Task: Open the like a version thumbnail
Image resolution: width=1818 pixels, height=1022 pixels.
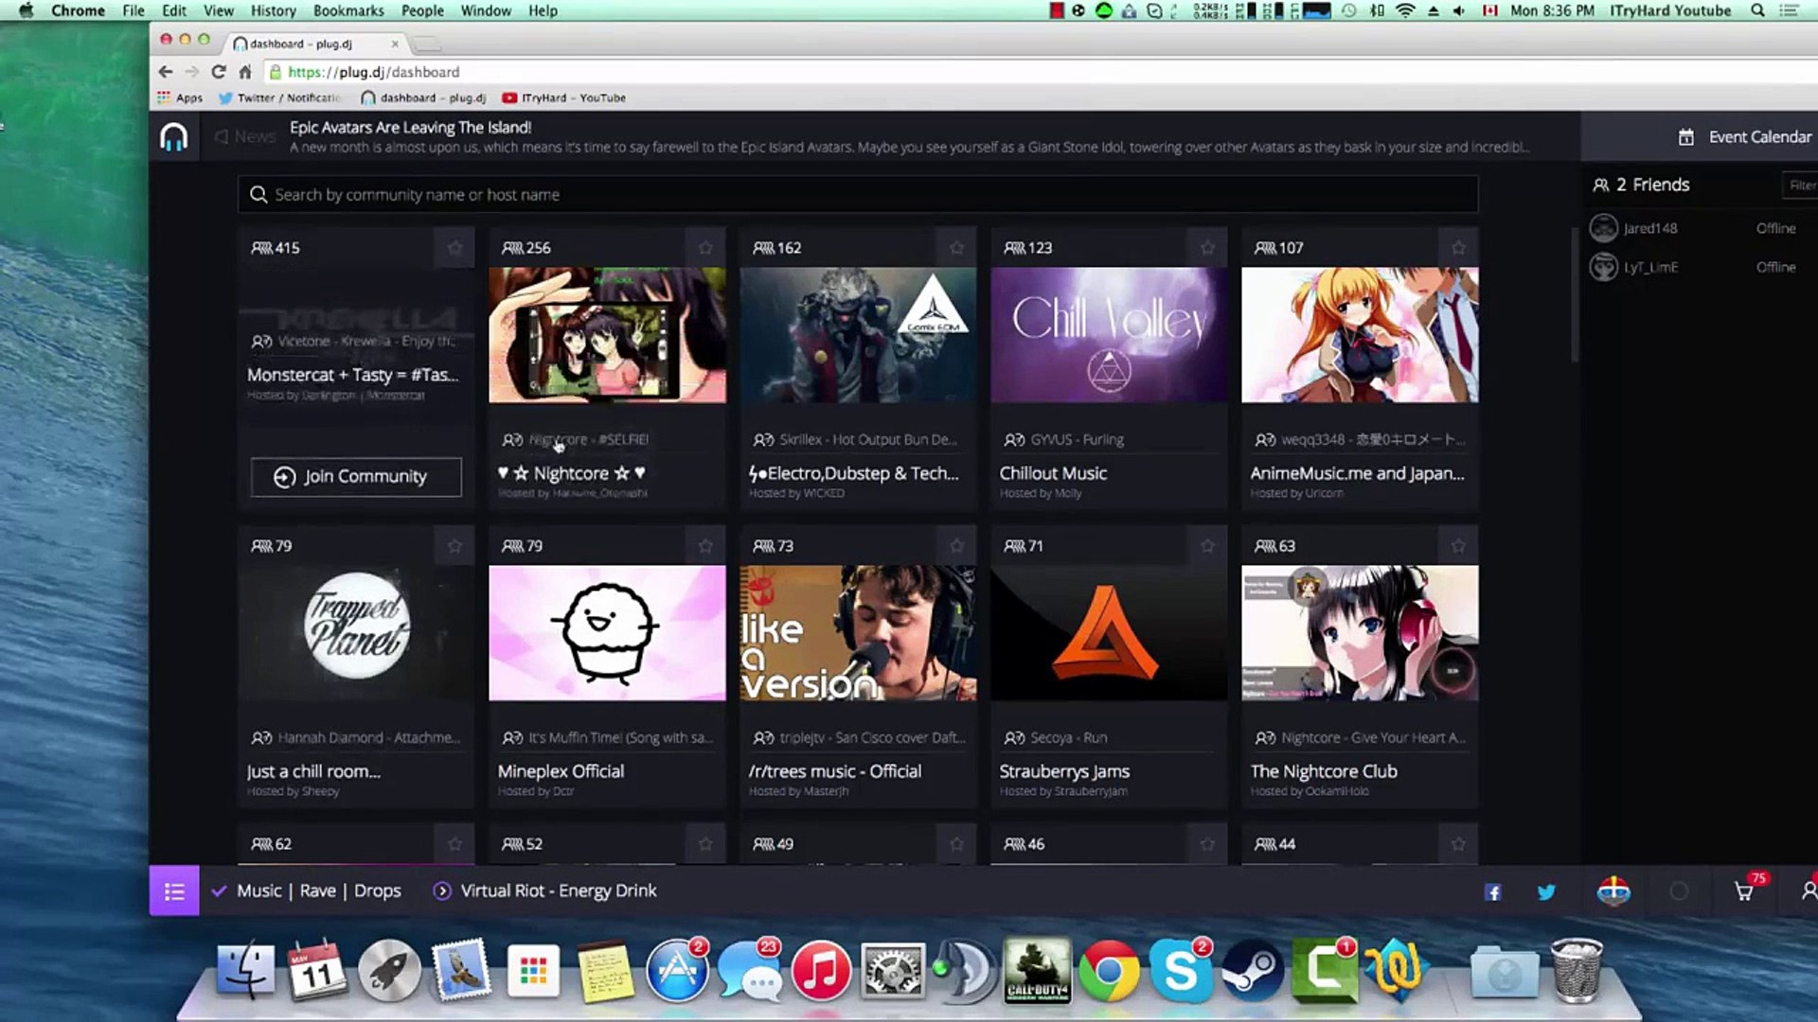Action: pyautogui.click(x=858, y=633)
